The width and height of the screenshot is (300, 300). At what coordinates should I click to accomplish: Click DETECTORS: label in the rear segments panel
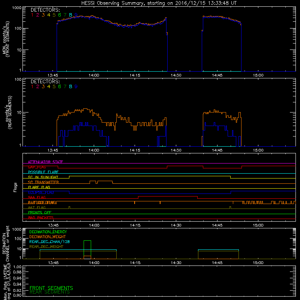point(45,82)
